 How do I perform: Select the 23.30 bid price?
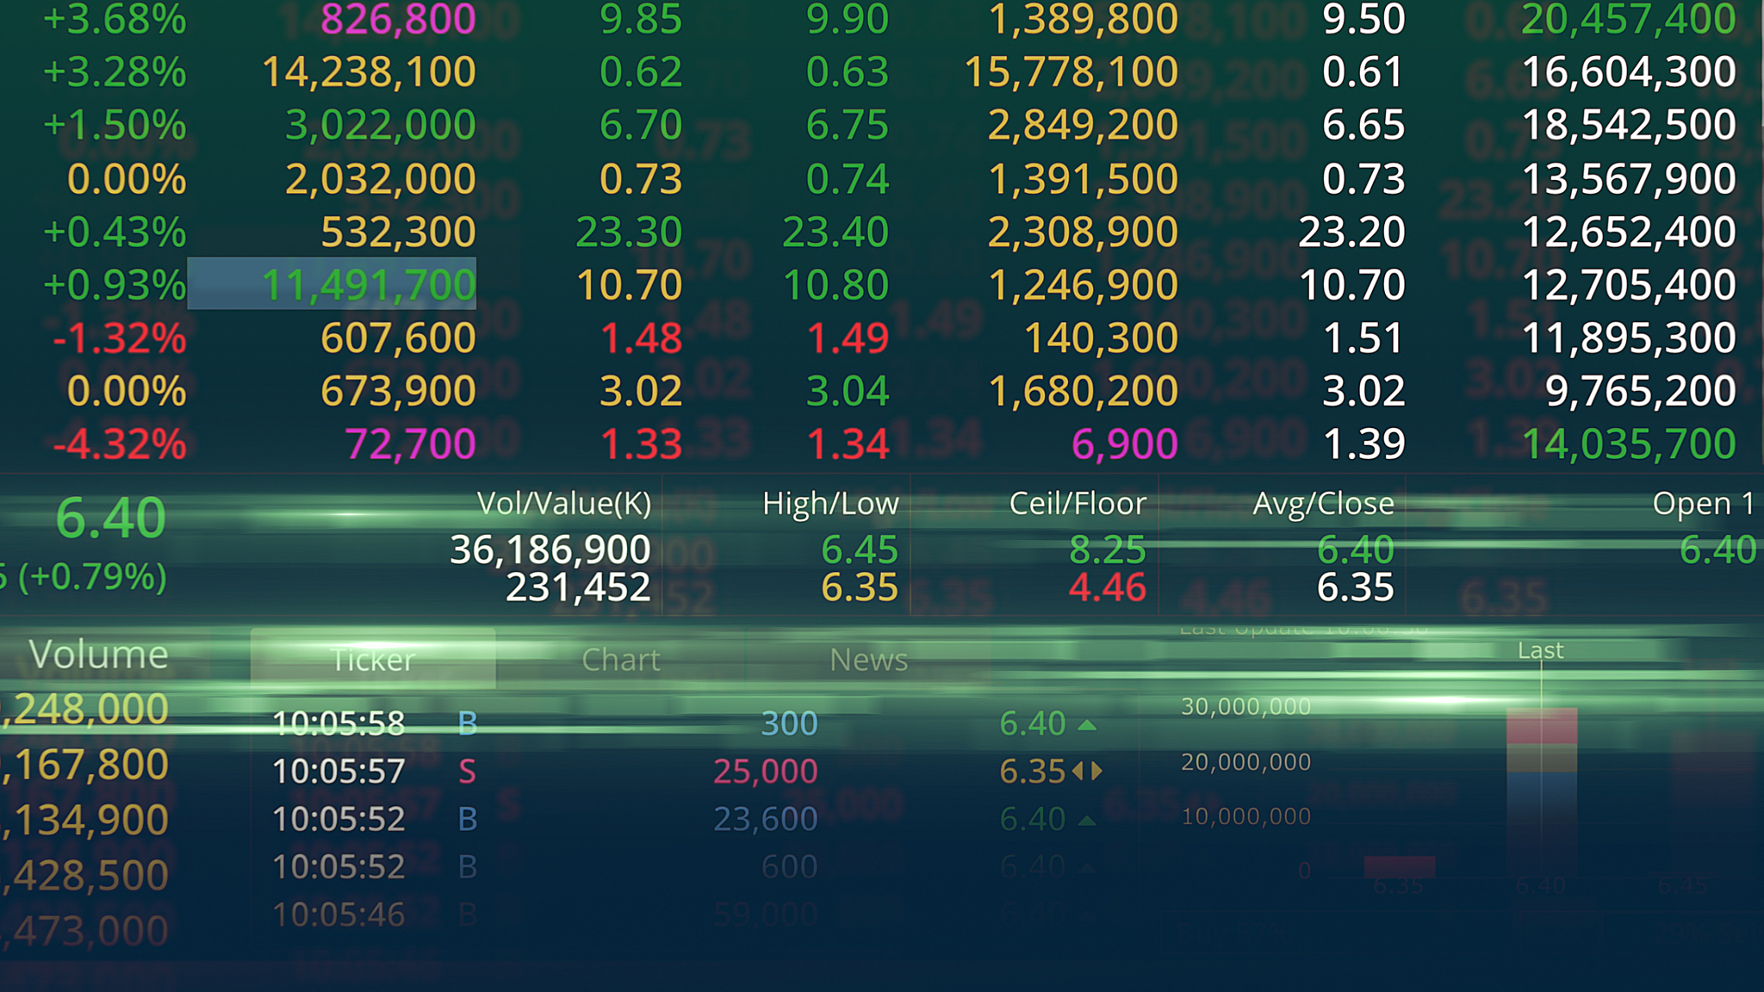click(x=629, y=232)
